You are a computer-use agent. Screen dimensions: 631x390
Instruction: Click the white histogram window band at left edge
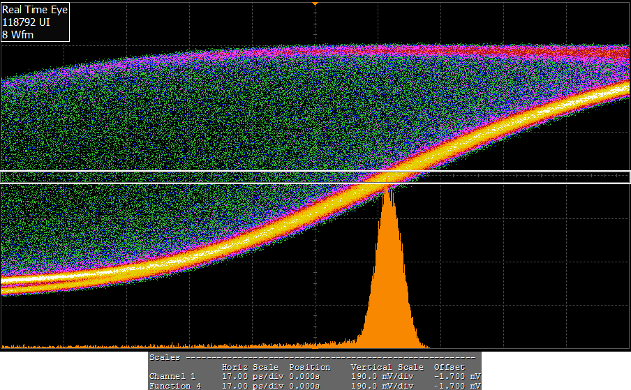coord(14,177)
